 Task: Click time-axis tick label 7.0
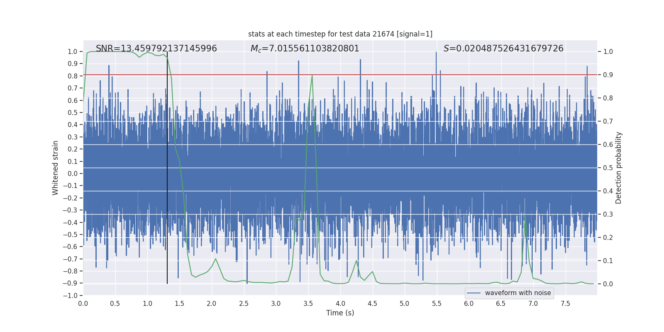pos(533,303)
